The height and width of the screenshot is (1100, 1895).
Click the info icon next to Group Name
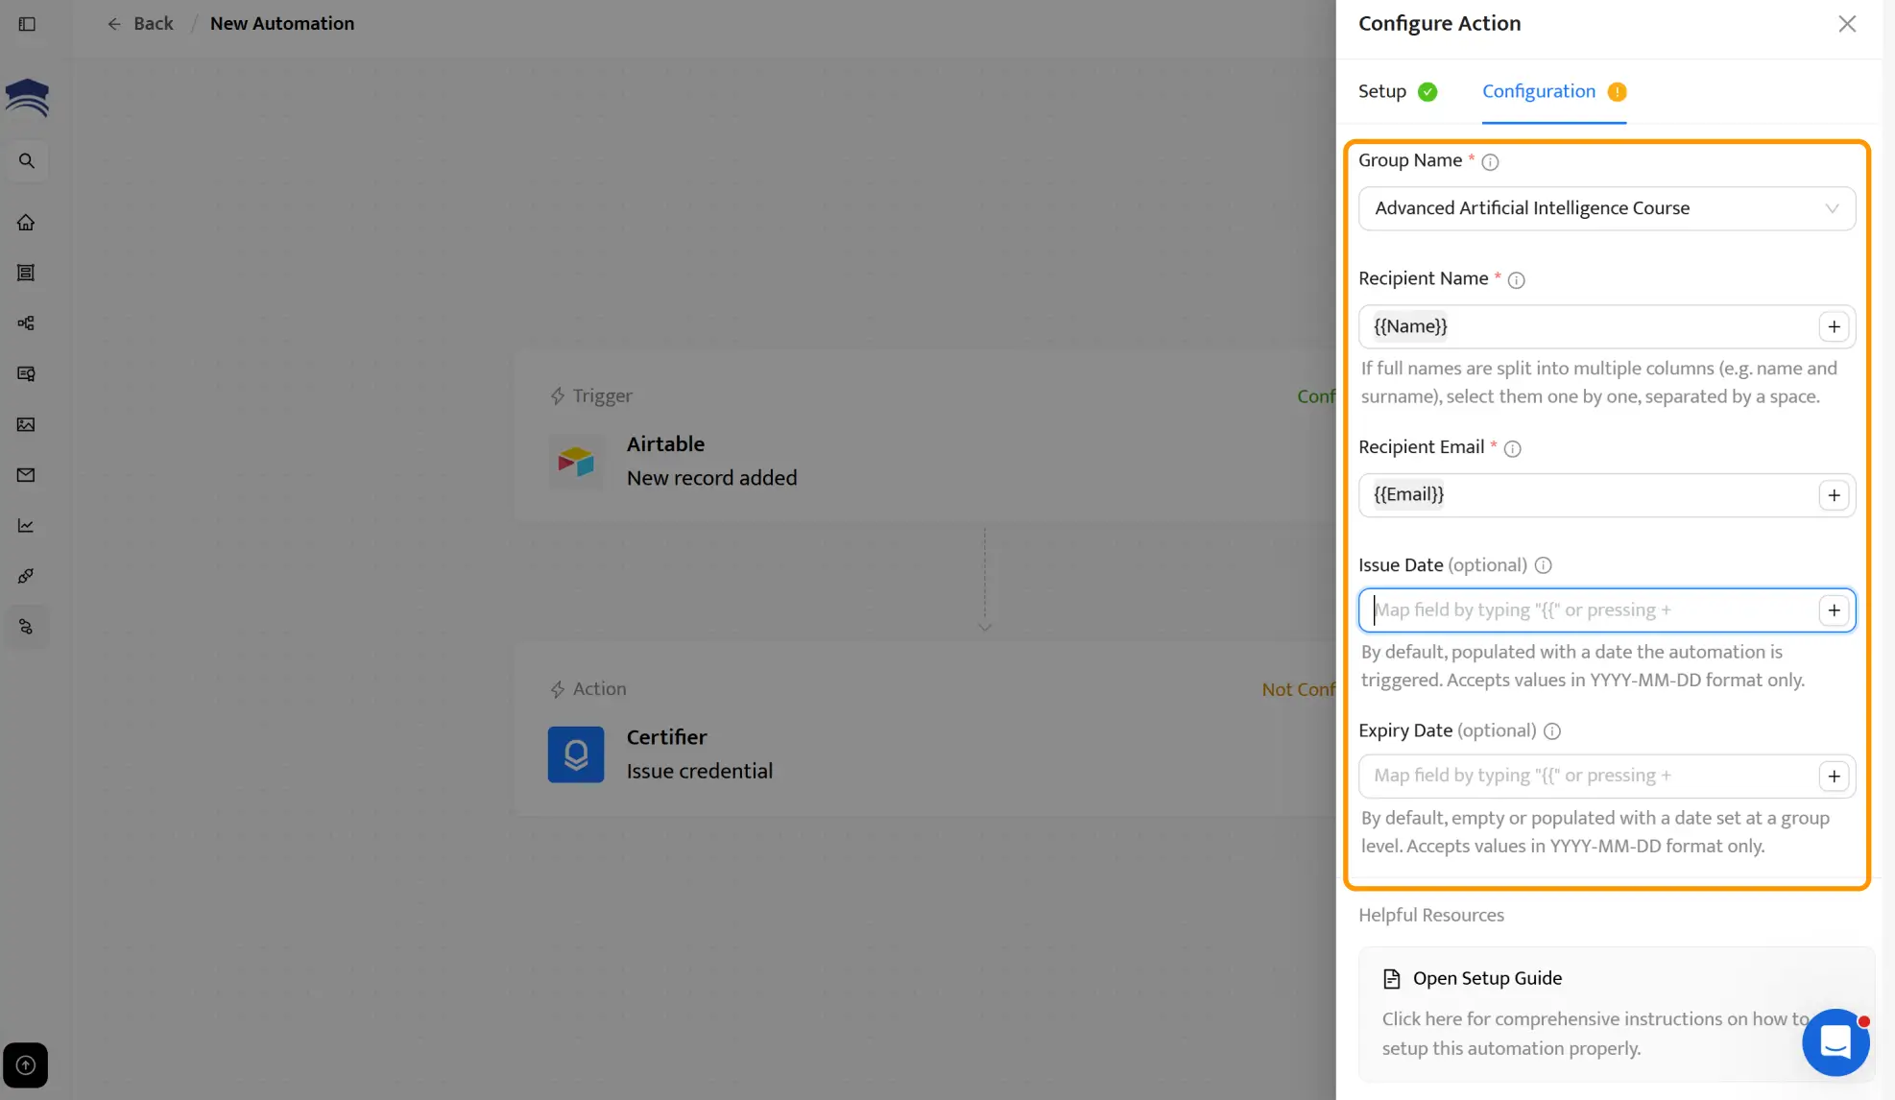(x=1490, y=162)
